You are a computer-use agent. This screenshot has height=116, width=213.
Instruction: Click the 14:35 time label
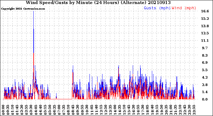click(119, 110)
